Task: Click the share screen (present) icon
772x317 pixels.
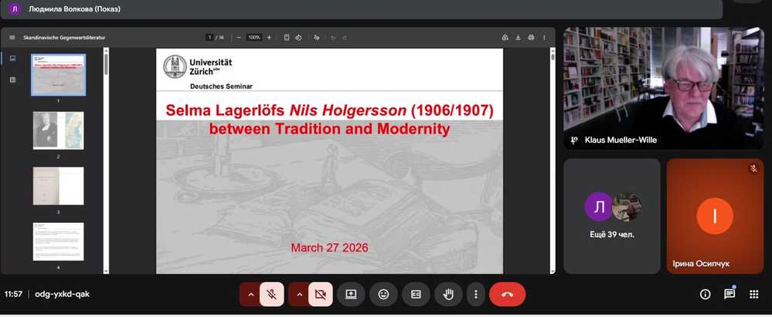Action: click(x=351, y=294)
